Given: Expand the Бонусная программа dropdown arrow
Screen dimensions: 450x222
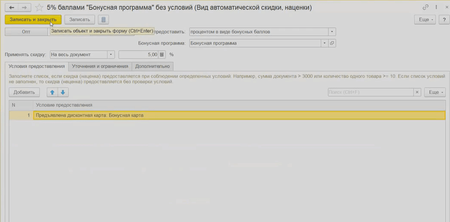Looking at the screenshot, I should coord(325,43).
